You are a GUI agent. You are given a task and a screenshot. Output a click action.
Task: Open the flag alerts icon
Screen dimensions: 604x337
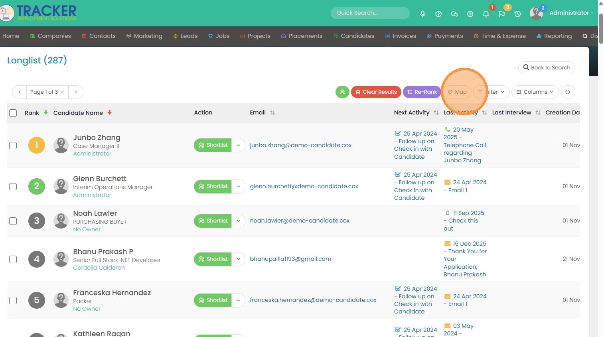[x=501, y=14]
